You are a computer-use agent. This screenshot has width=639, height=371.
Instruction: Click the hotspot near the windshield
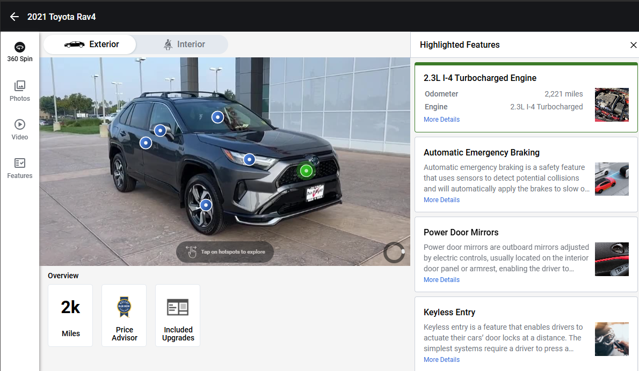click(x=217, y=117)
